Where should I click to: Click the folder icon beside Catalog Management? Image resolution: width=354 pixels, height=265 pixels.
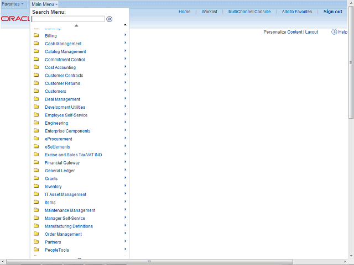[36, 51]
